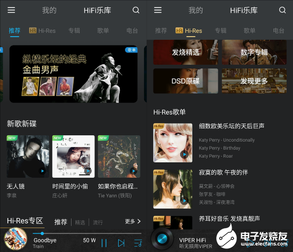The image size is (293, 252).
Task: Select 歌单 tab on left screen
Action: (x=103, y=31)
